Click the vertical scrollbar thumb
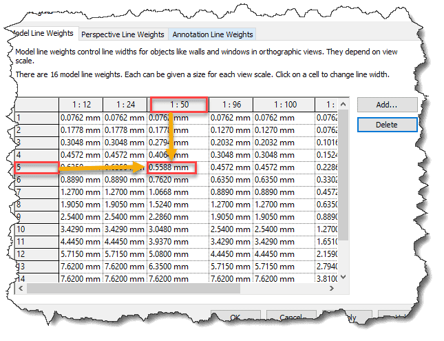444x341 pixels. (x=343, y=175)
